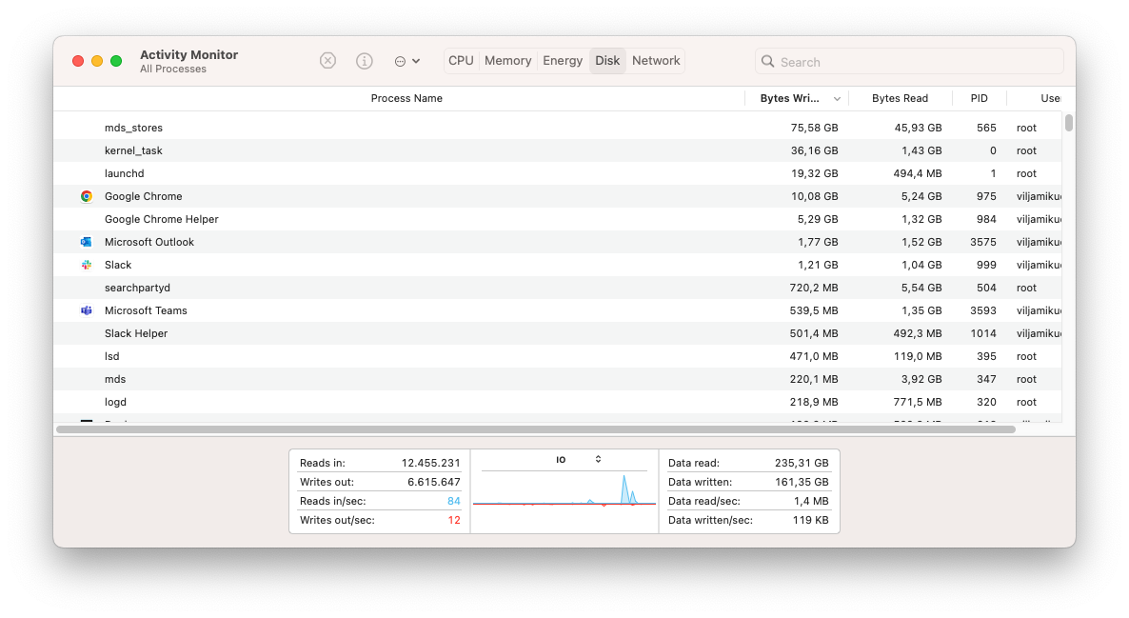Open the ellipsis actions menu icon
Viewport: 1129px width, 618px height.
[x=406, y=61]
